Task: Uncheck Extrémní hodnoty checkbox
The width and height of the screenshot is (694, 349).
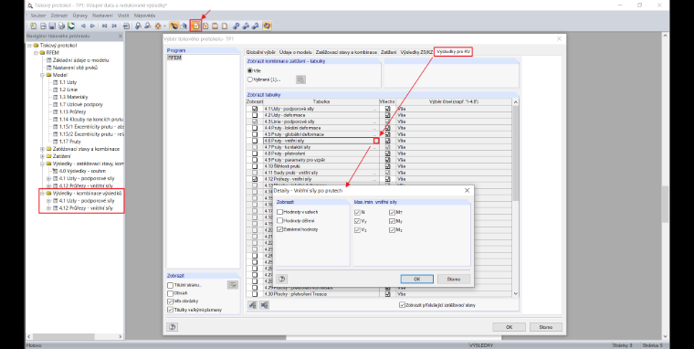Action: point(279,229)
